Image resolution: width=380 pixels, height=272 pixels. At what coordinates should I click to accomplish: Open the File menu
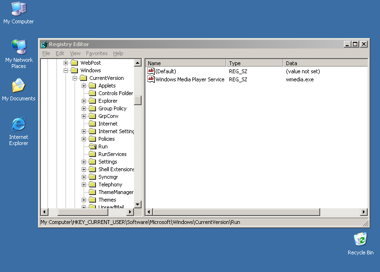(x=46, y=53)
